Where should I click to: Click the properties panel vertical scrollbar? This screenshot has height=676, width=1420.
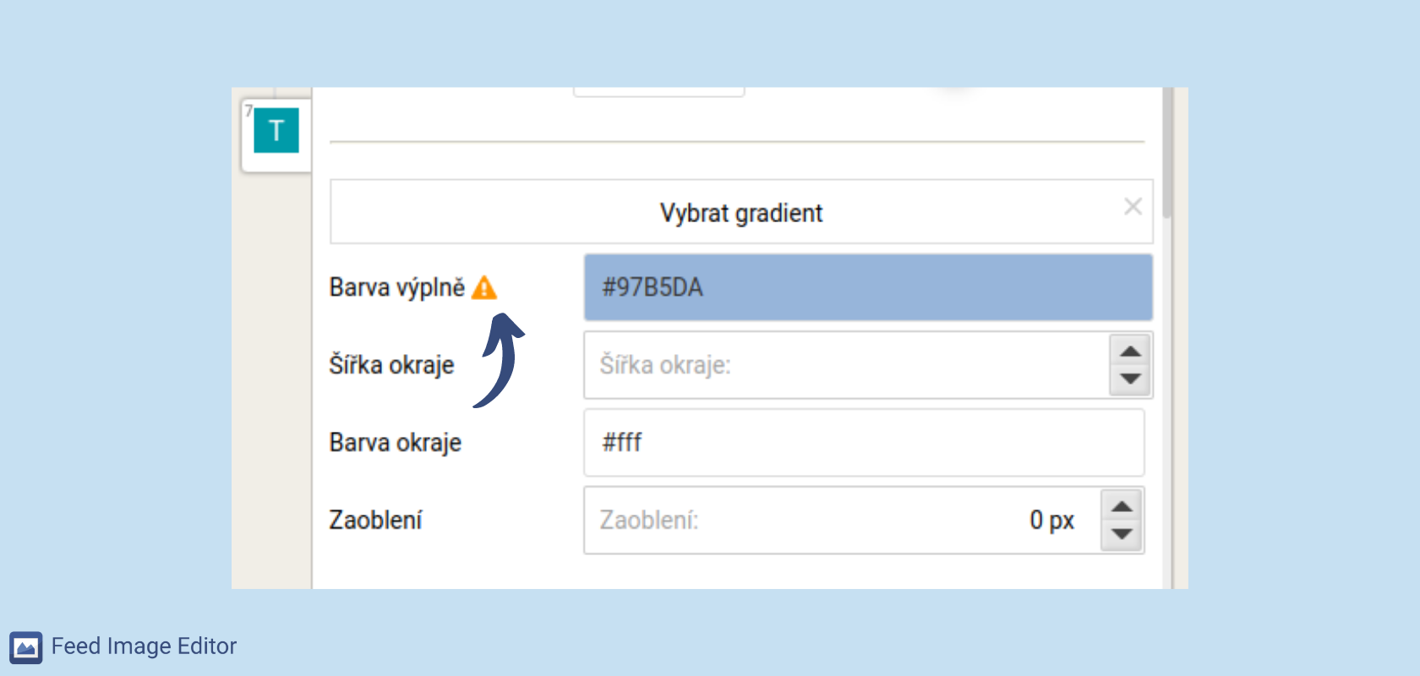click(1167, 152)
